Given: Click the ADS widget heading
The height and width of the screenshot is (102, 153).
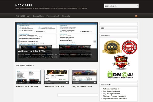Looking at the screenshot, I should tap(103, 28).
